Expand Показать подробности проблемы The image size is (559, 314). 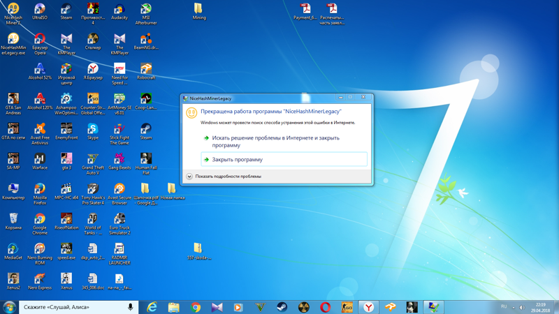pos(224,177)
